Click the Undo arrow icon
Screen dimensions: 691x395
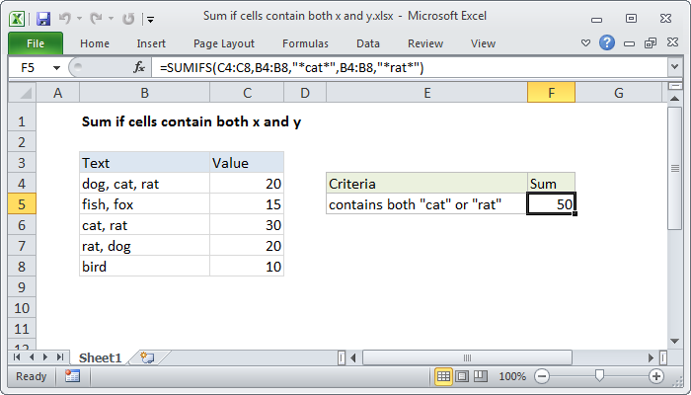pyautogui.click(x=66, y=17)
